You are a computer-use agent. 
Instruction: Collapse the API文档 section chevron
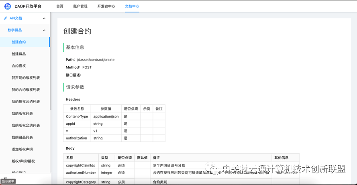point(44,18)
